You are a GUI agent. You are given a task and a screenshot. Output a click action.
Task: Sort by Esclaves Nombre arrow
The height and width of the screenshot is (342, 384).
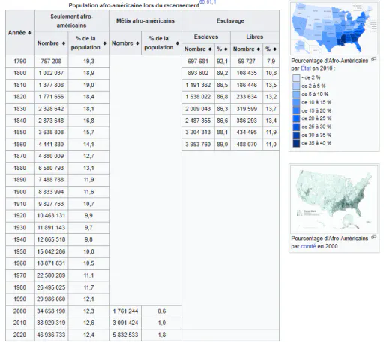point(210,49)
